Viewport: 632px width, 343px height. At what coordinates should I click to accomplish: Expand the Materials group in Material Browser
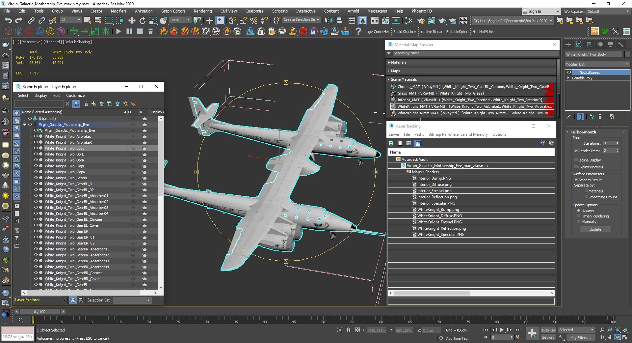[x=389, y=62]
